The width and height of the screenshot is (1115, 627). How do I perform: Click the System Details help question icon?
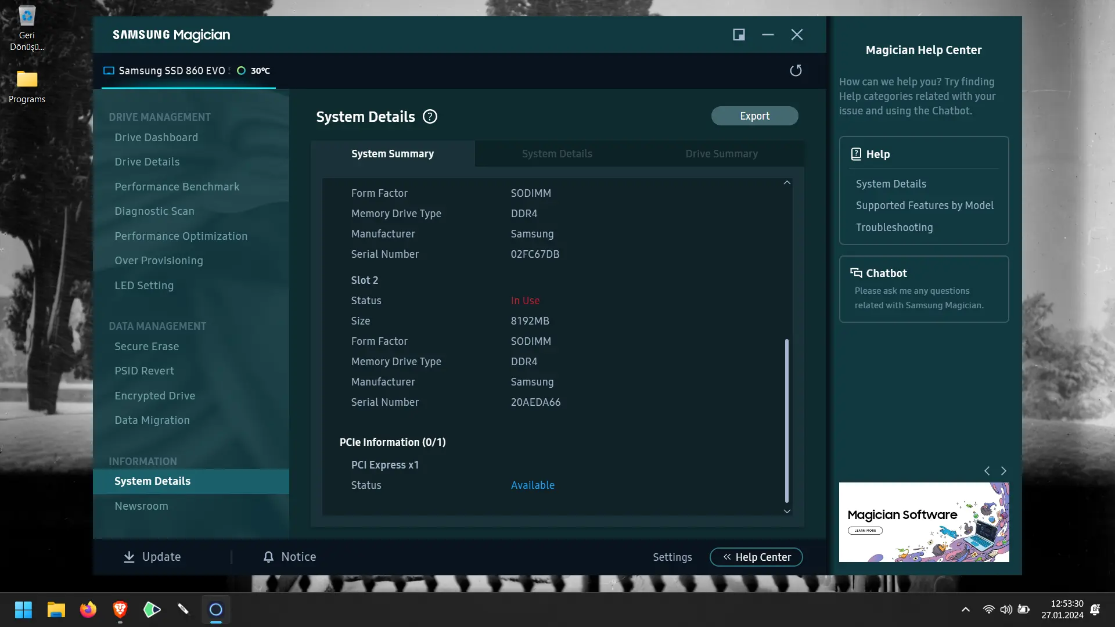tap(430, 117)
